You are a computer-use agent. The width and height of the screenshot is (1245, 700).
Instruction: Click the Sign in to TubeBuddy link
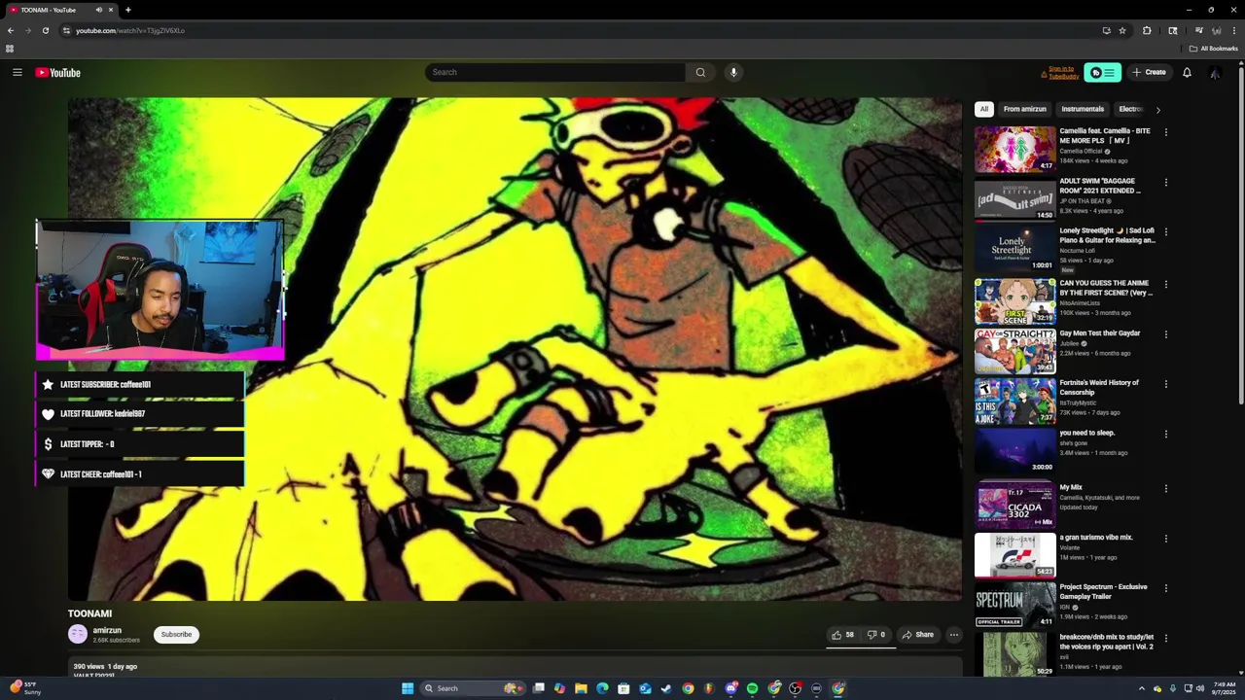click(x=1062, y=72)
